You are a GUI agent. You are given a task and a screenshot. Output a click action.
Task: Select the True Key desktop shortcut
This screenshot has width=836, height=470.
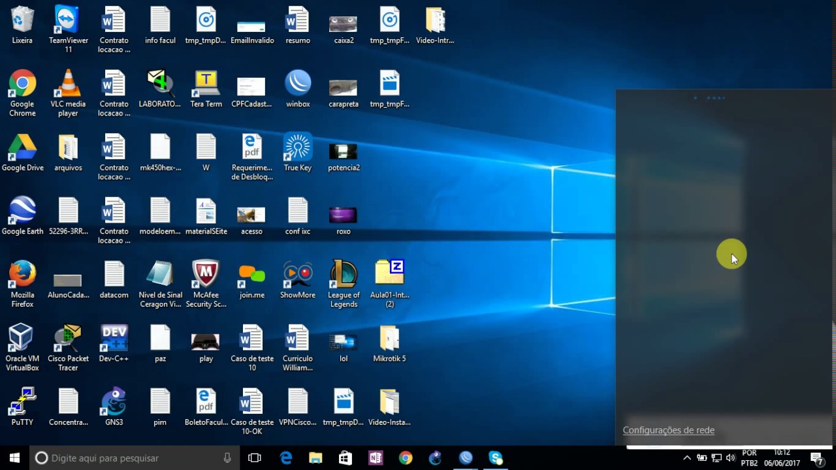298,153
